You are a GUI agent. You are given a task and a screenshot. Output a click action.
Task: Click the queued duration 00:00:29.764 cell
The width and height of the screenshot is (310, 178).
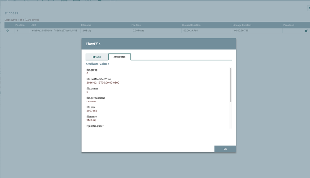207,31
